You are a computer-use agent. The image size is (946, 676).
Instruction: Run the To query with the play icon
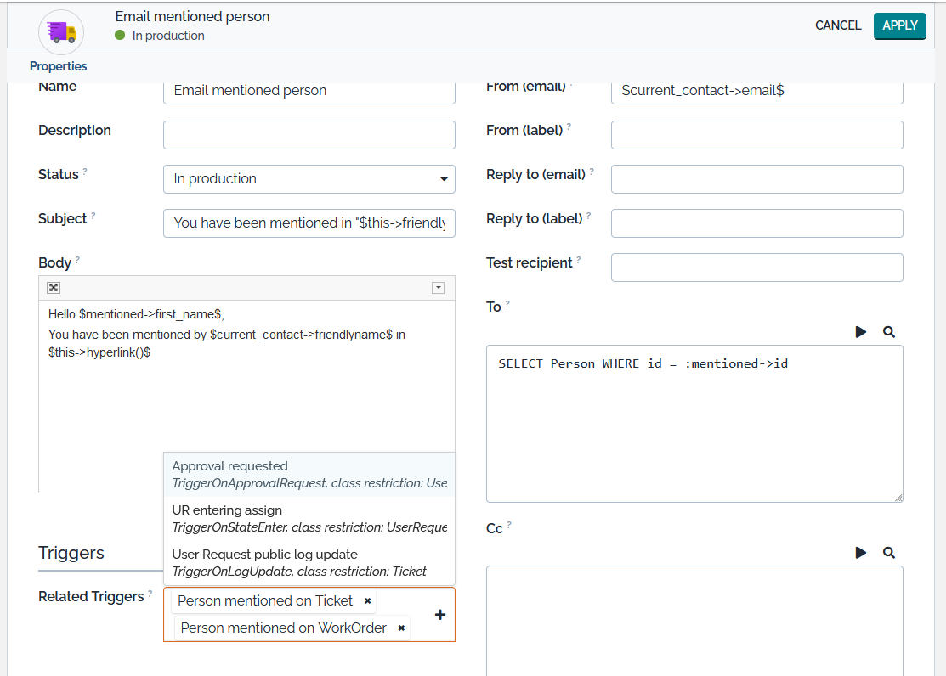(861, 332)
